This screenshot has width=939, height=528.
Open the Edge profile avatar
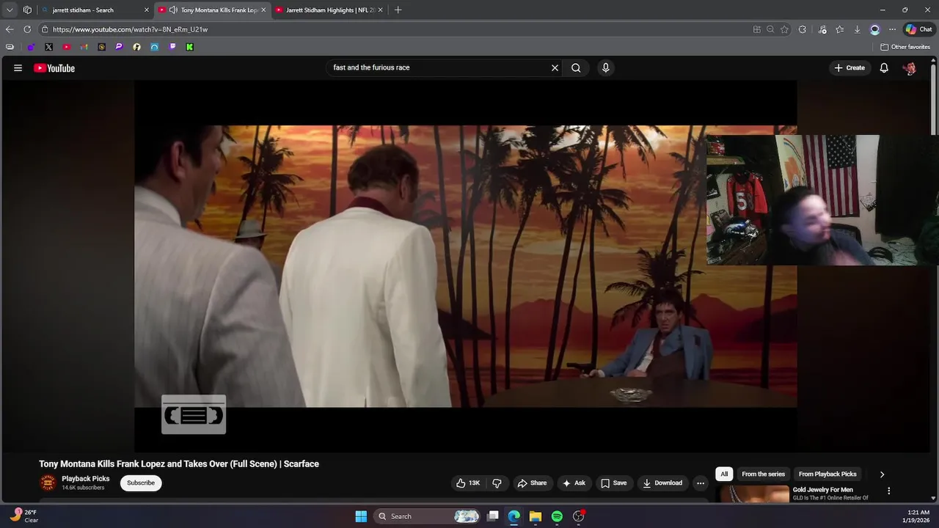(x=874, y=29)
